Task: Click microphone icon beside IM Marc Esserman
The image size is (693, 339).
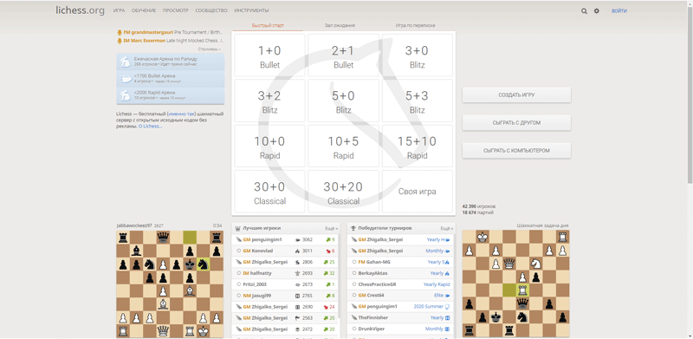Action: click(x=120, y=40)
